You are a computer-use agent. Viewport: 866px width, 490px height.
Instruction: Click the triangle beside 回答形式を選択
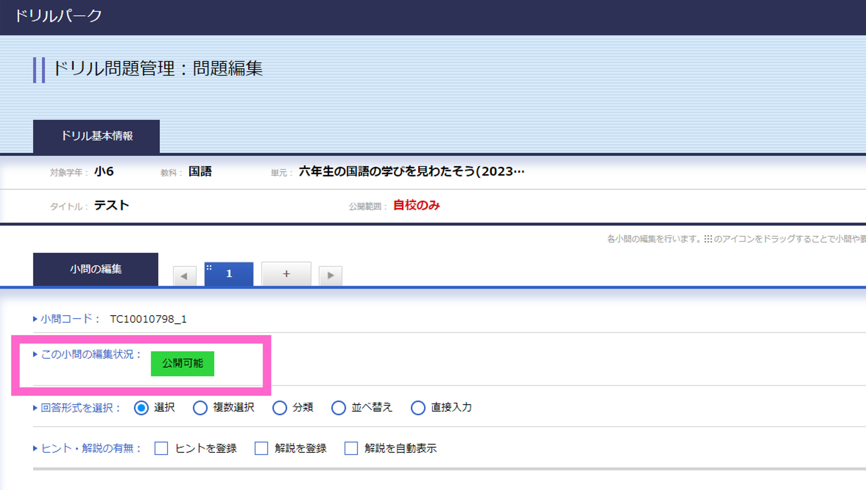pyautogui.click(x=35, y=408)
